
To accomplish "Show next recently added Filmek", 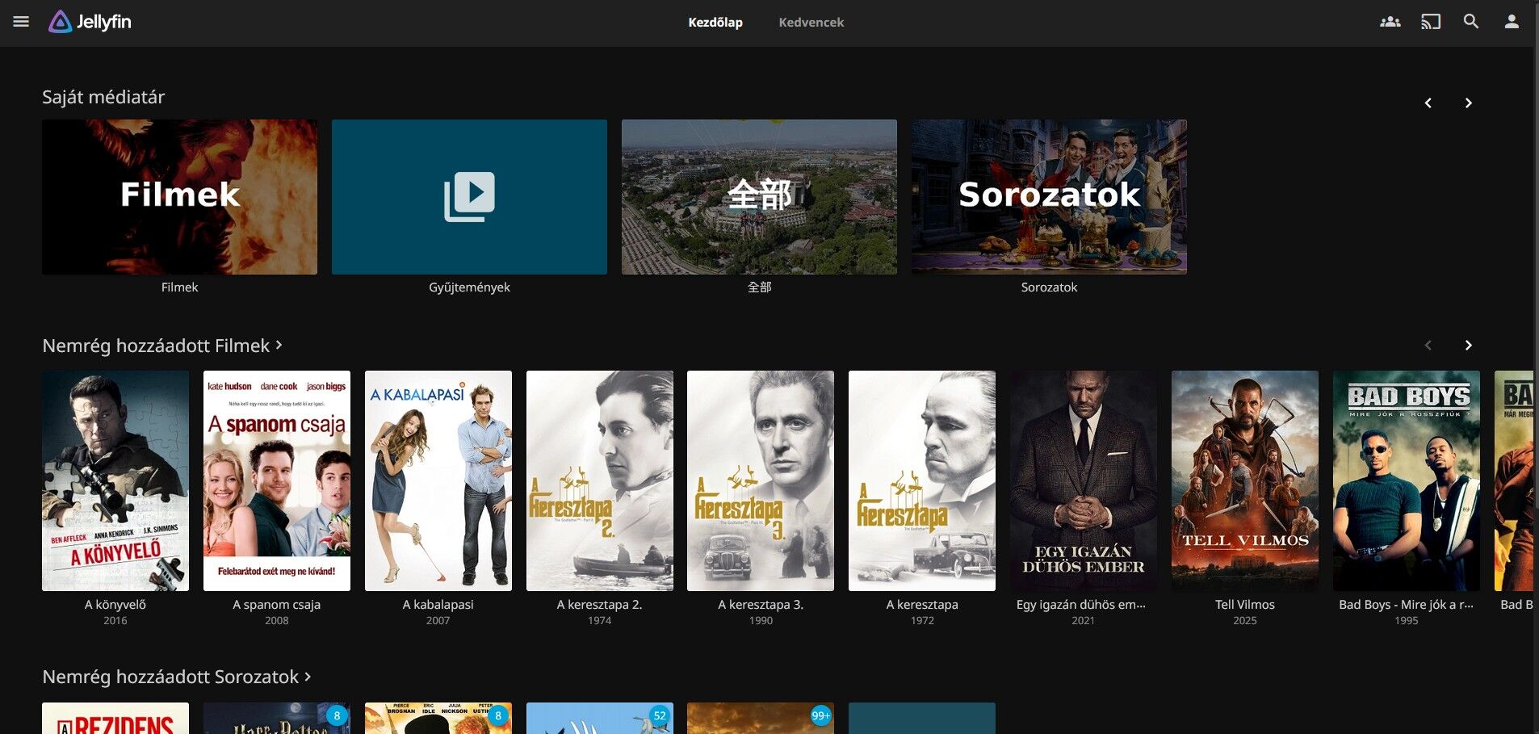I will pyautogui.click(x=1469, y=346).
